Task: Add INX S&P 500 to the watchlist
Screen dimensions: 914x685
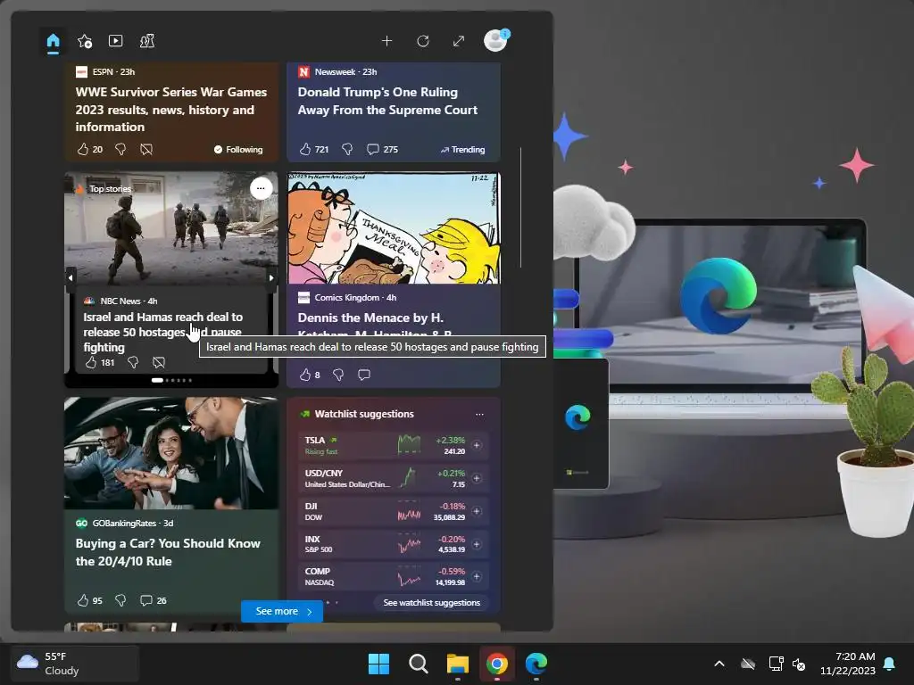Action: pos(477,544)
